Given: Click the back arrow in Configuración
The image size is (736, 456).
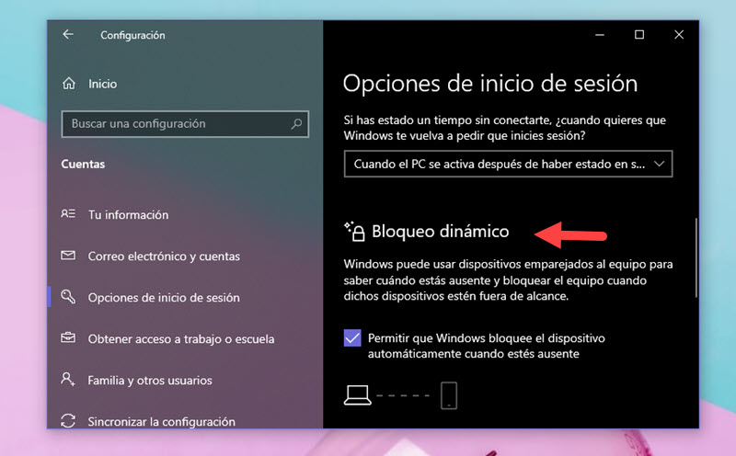Looking at the screenshot, I should [68, 35].
